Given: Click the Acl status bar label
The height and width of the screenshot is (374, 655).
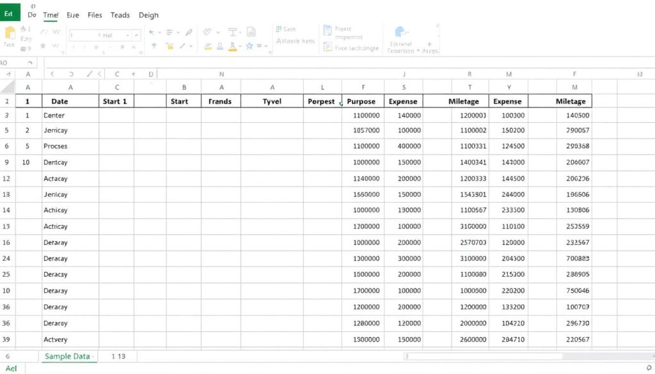Looking at the screenshot, I should 12,368.
